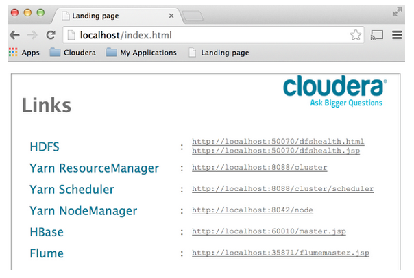
Task: Reload the current page
Action: tap(50, 34)
